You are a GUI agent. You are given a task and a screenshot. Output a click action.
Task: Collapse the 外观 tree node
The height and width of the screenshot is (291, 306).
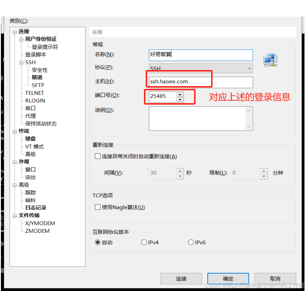pyautogui.click(x=15, y=162)
